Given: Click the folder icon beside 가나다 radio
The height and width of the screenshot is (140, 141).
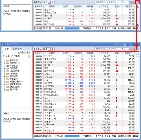Looking at the screenshot, I should 29,56.
